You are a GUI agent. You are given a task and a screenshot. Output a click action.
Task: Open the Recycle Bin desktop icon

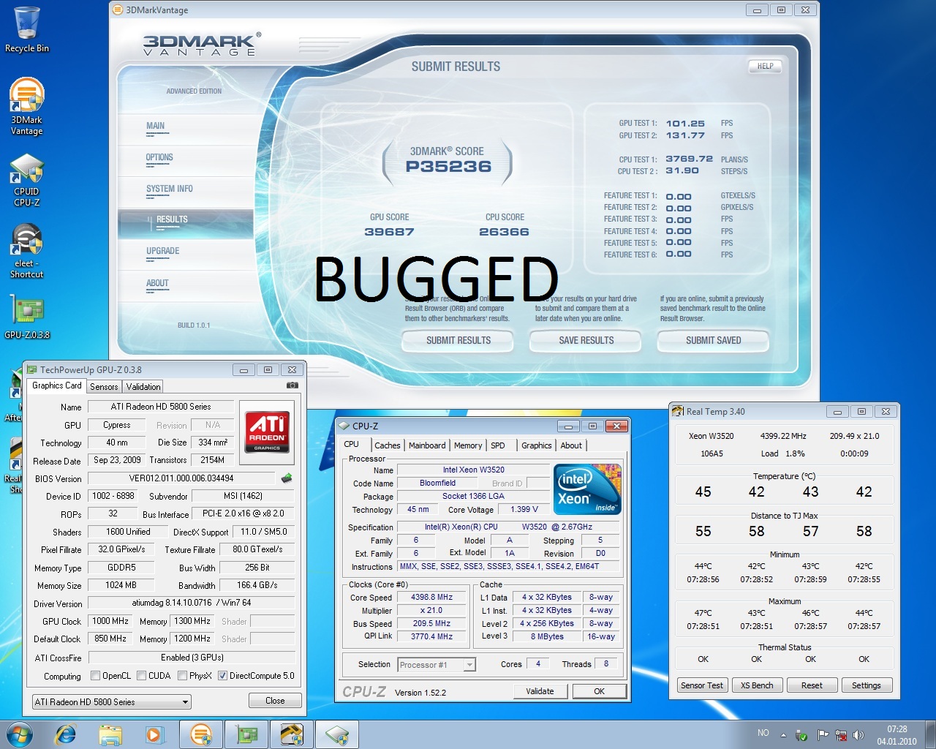click(x=27, y=29)
